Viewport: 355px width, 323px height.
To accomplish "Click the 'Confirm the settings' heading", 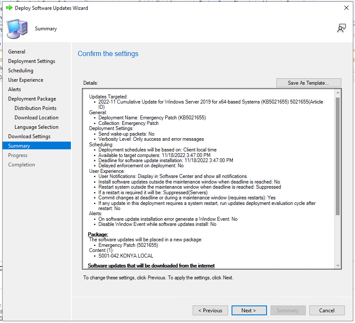I will click(x=108, y=54).
